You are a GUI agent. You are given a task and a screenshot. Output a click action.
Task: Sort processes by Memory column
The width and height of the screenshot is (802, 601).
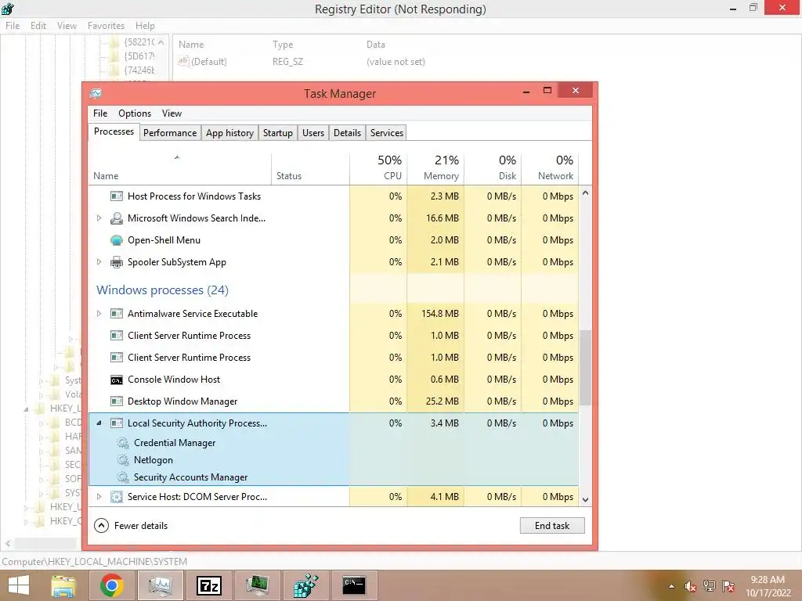coord(435,169)
